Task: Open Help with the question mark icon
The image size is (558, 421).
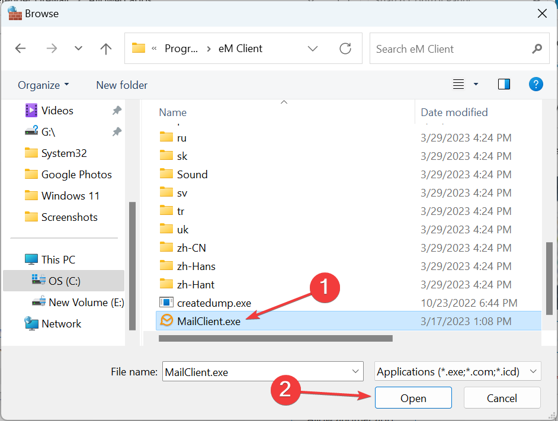Action: pos(535,84)
